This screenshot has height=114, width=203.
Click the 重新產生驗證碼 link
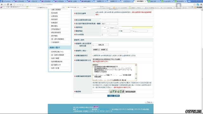(x=130, y=92)
